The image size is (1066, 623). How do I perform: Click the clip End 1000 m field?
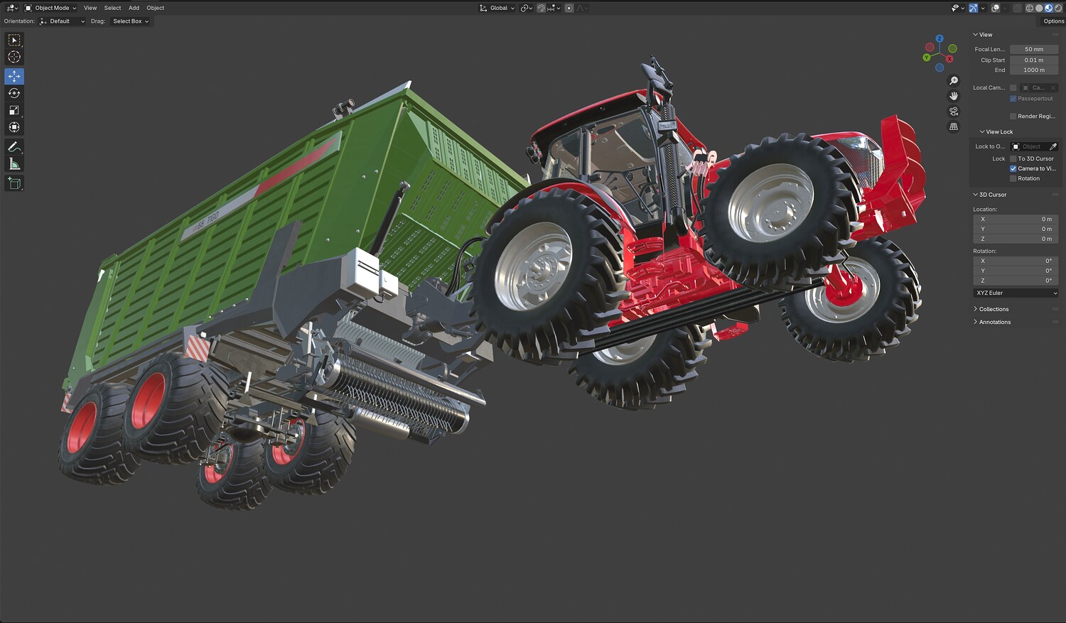[1034, 70]
